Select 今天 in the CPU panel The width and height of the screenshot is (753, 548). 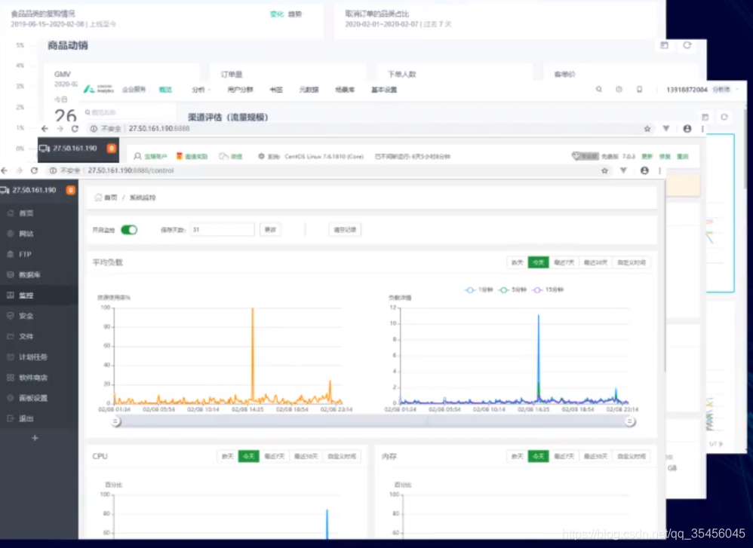pyautogui.click(x=249, y=456)
